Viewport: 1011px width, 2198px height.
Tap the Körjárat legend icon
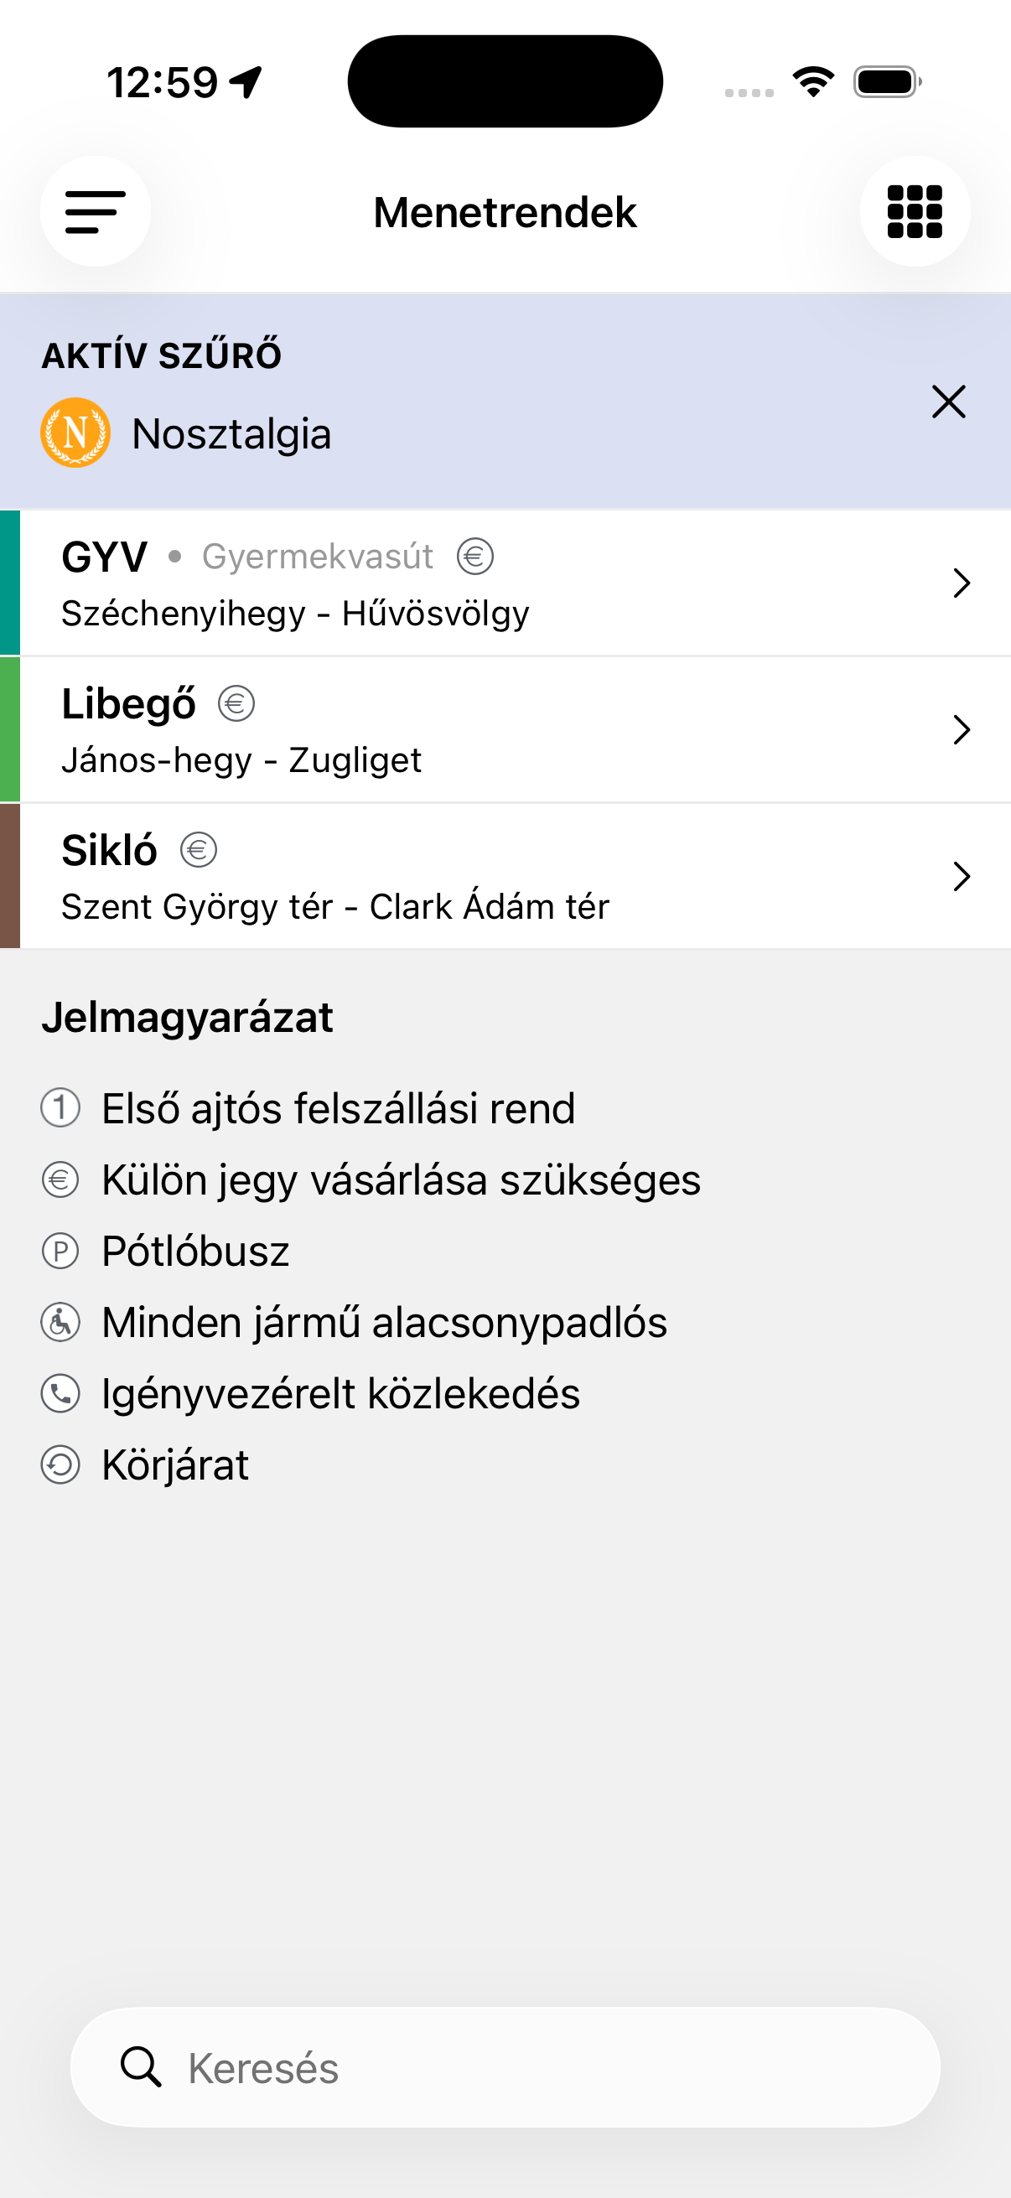(60, 1464)
